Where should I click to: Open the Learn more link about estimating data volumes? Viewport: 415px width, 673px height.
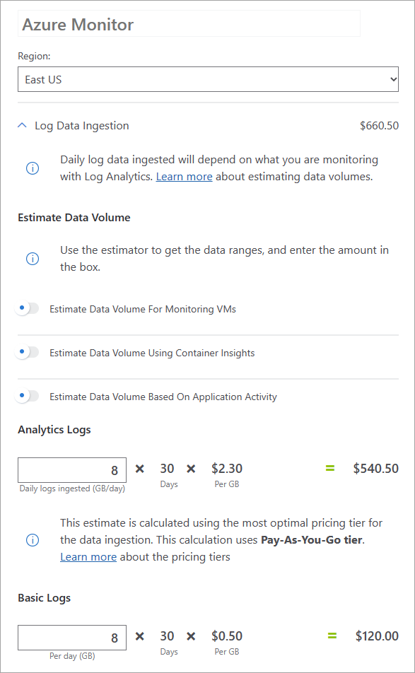coord(184,176)
